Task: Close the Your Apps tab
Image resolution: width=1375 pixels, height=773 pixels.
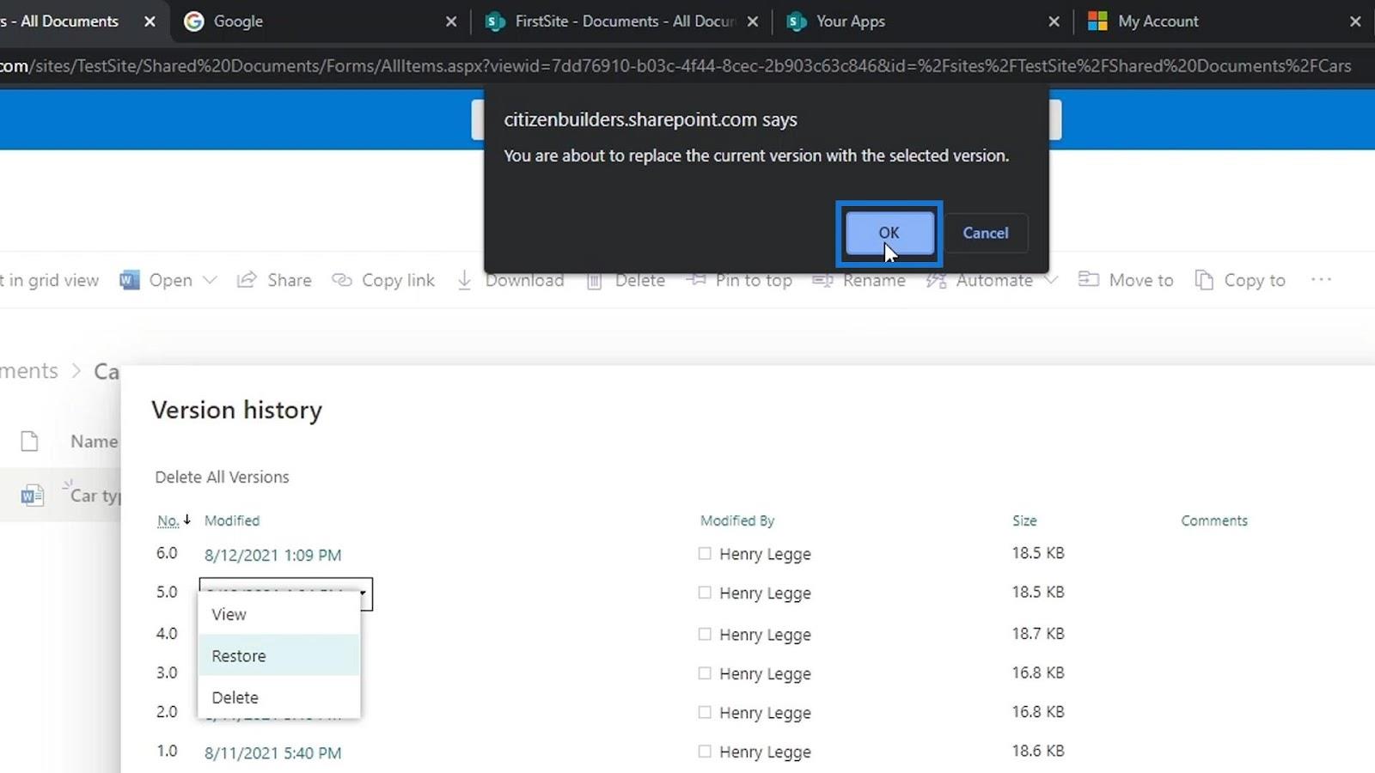Action: pos(1054,21)
